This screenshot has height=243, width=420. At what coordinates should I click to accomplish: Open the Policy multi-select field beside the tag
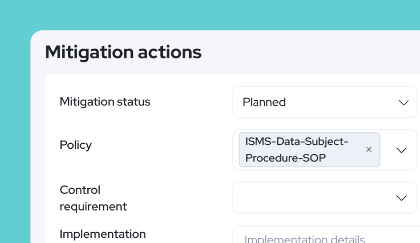click(x=387, y=150)
